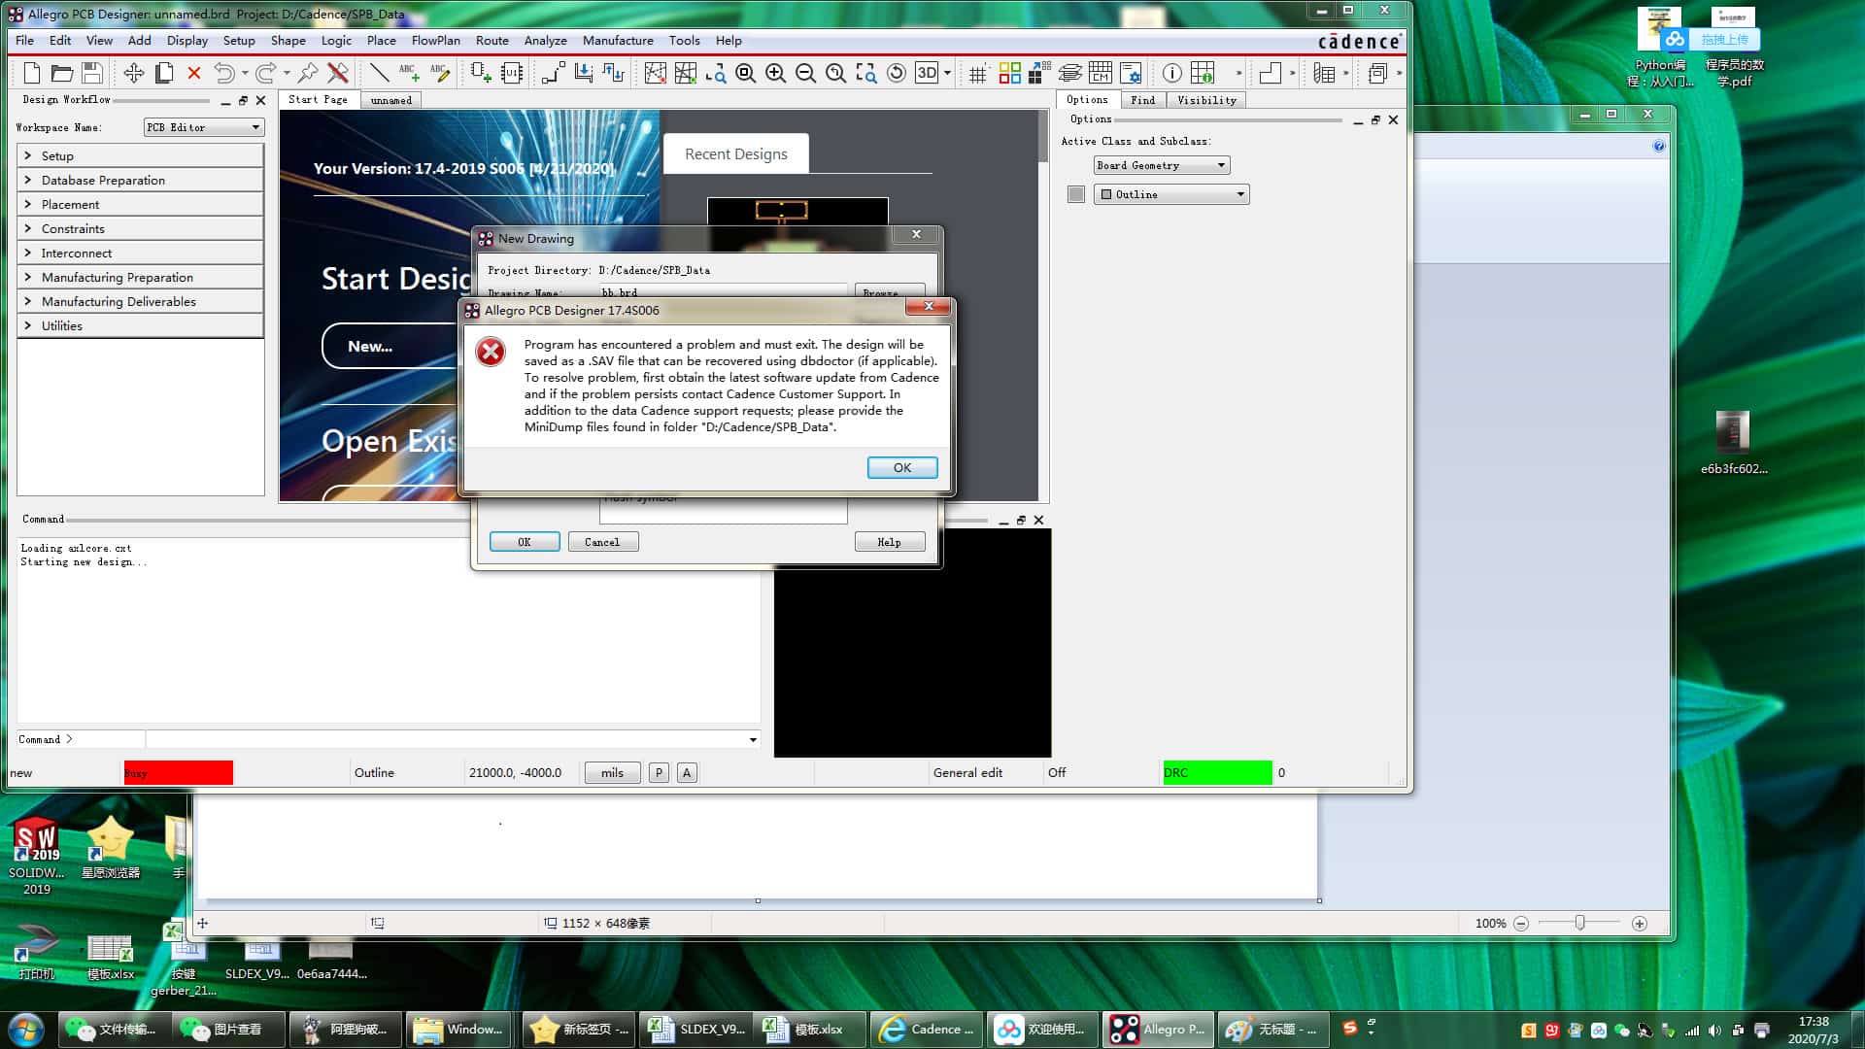The image size is (1865, 1049).
Task: Expand the Placement workflow item
Action: tap(140, 204)
